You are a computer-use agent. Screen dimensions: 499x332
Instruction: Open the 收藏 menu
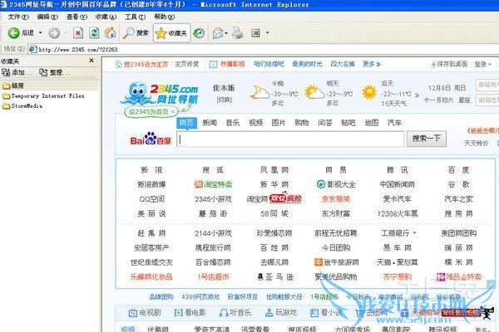point(106,17)
